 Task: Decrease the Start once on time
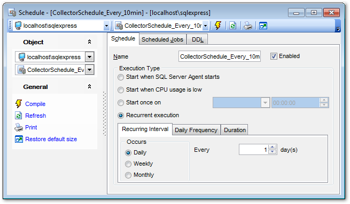(324, 105)
